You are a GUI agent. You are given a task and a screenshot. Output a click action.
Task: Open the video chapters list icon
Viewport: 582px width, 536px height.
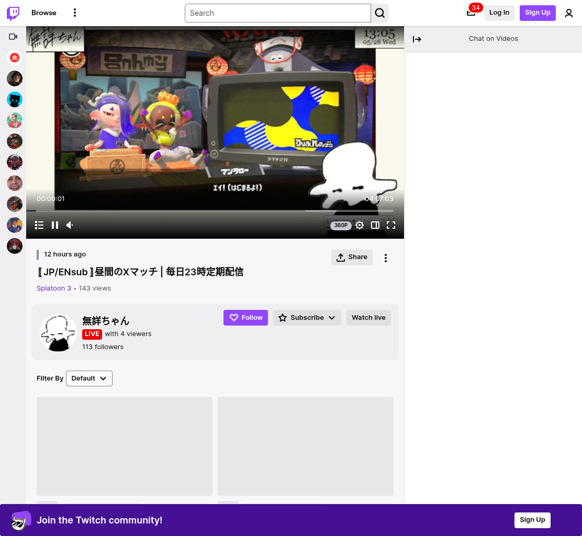coord(39,225)
